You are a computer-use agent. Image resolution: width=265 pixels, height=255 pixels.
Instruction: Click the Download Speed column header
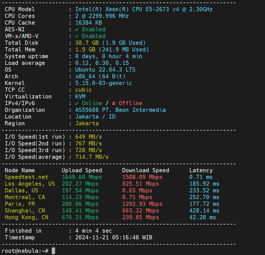(146, 170)
